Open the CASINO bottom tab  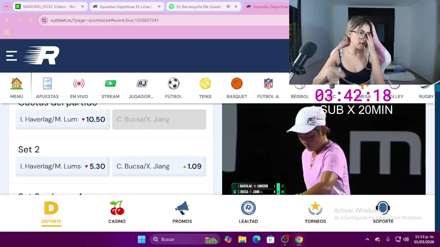tap(117, 213)
